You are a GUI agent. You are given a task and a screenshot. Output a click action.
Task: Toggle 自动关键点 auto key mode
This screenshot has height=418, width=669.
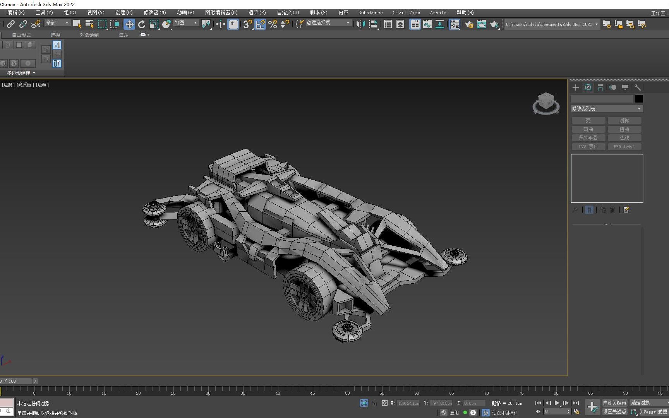pyautogui.click(x=614, y=403)
